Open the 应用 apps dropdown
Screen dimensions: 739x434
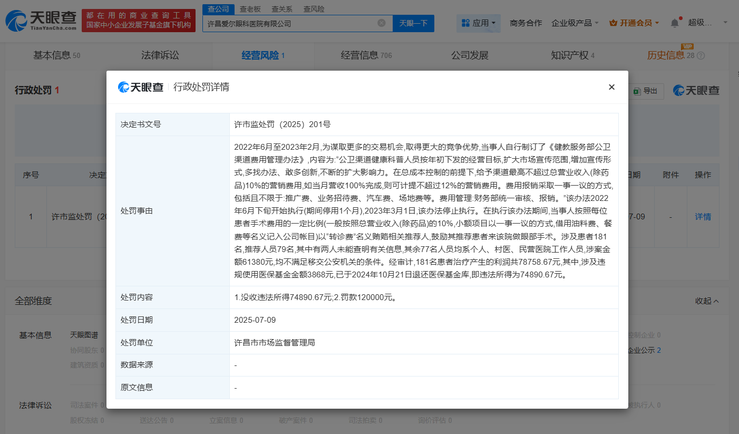(479, 23)
